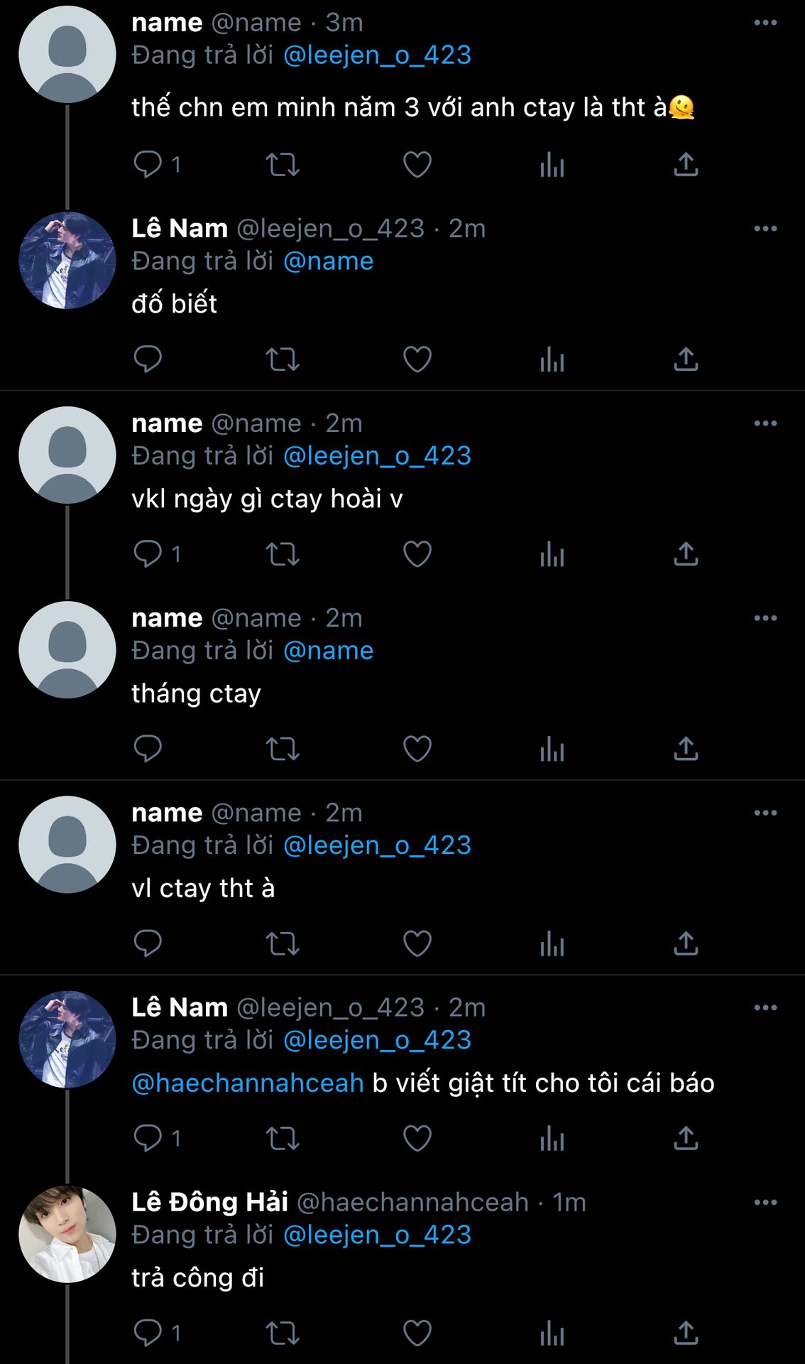Open more options on Lê Đông Hải's tweet

pos(765,1202)
